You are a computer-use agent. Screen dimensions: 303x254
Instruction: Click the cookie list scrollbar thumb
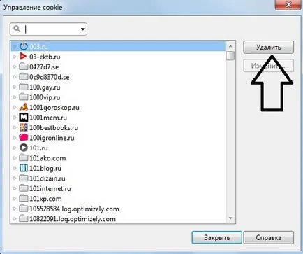(230, 55)
